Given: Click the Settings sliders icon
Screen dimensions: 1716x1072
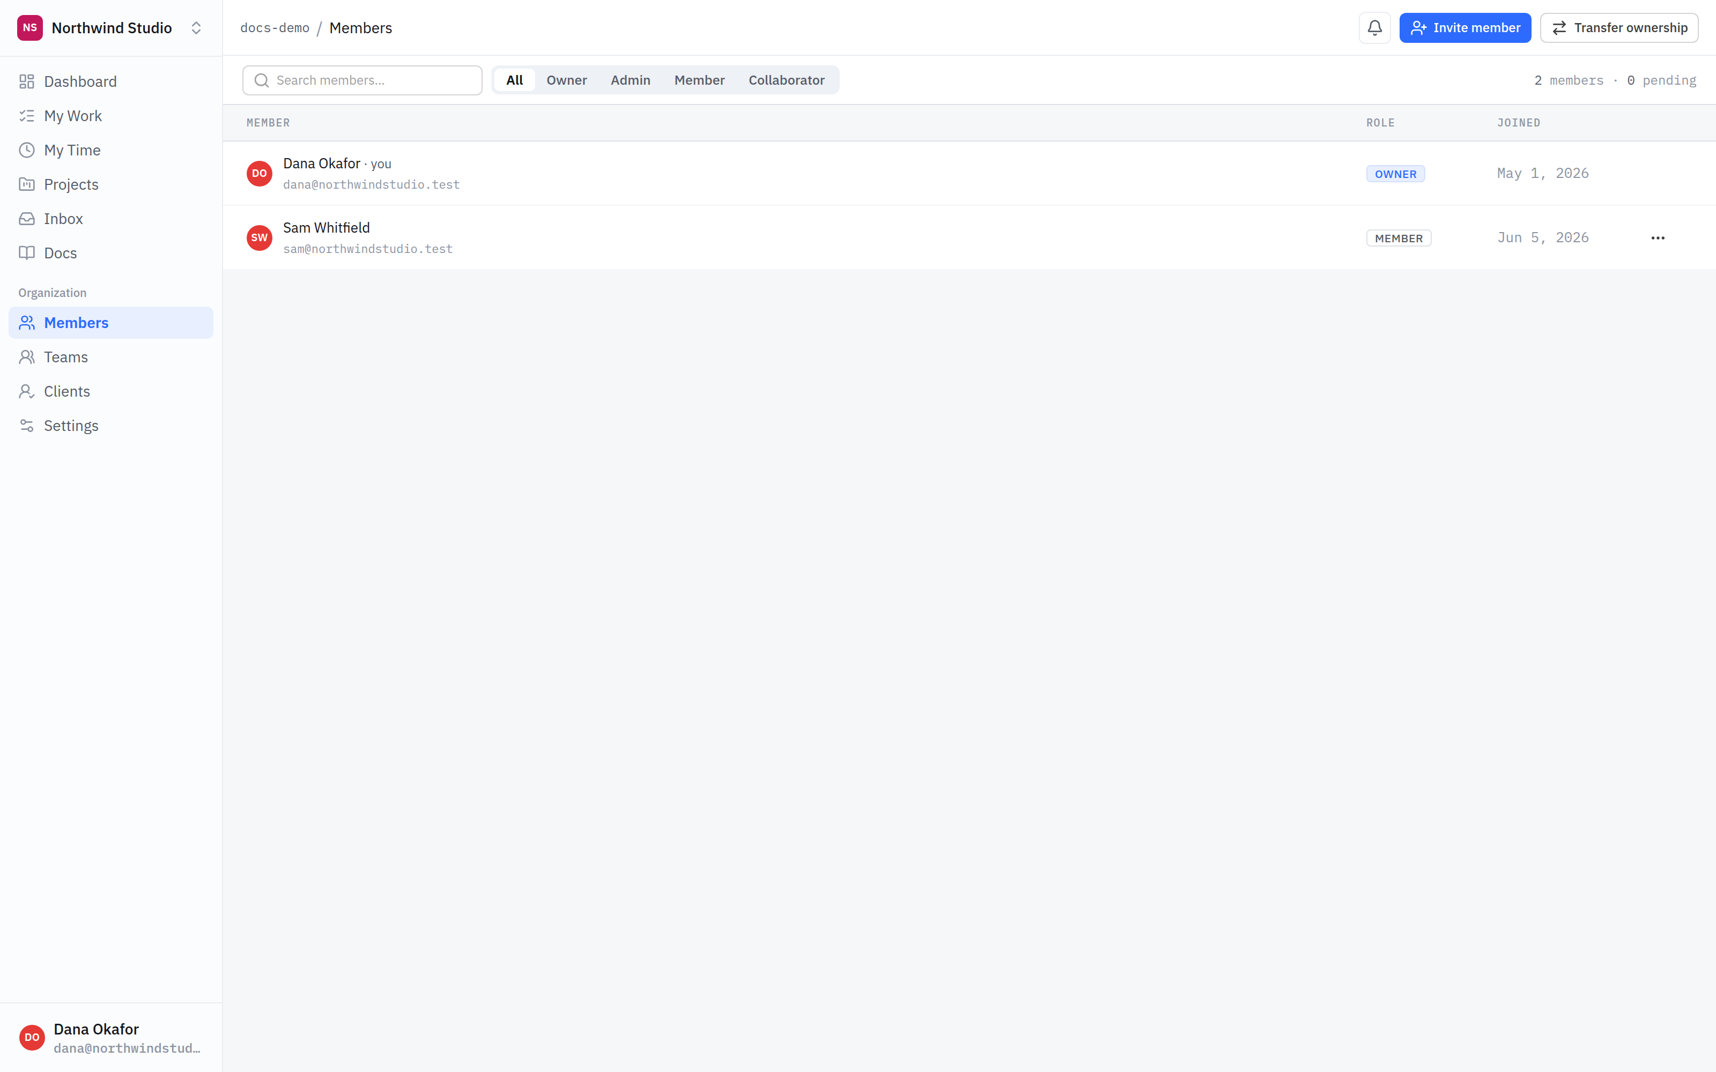Looking at the screenshot, I should [27, 426].
